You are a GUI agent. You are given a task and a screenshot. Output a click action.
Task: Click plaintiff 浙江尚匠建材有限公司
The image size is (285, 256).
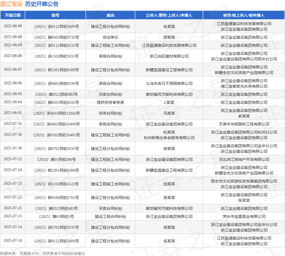(169, 56)
